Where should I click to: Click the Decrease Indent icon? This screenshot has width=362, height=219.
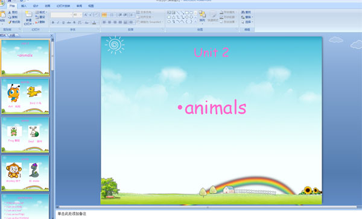coord(120,14)
